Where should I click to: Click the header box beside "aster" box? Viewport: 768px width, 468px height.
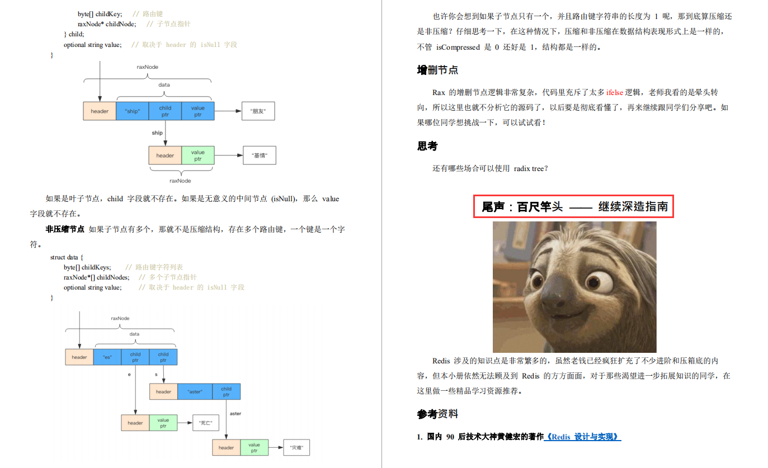pos(163,391)
